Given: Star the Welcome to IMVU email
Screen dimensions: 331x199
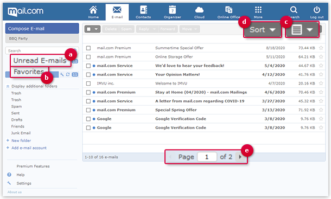Looking at the screenshot, I should pyautogui.click(x=321, y=84).
